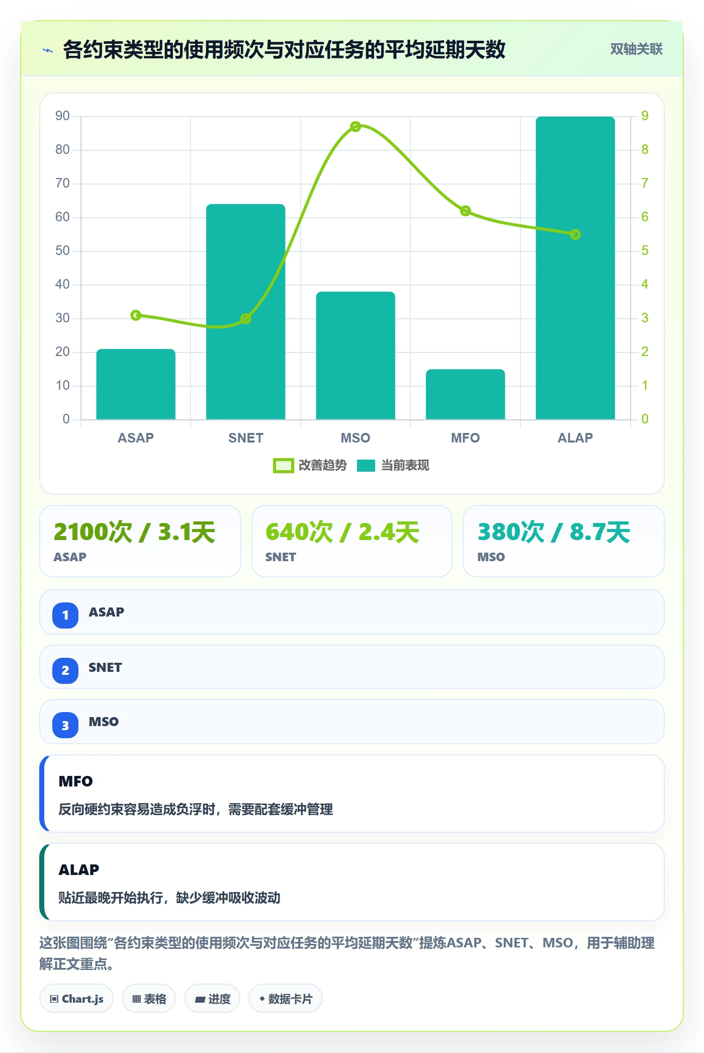
Task: Click the SNET label in list row 2
Action: click(105, 667)
